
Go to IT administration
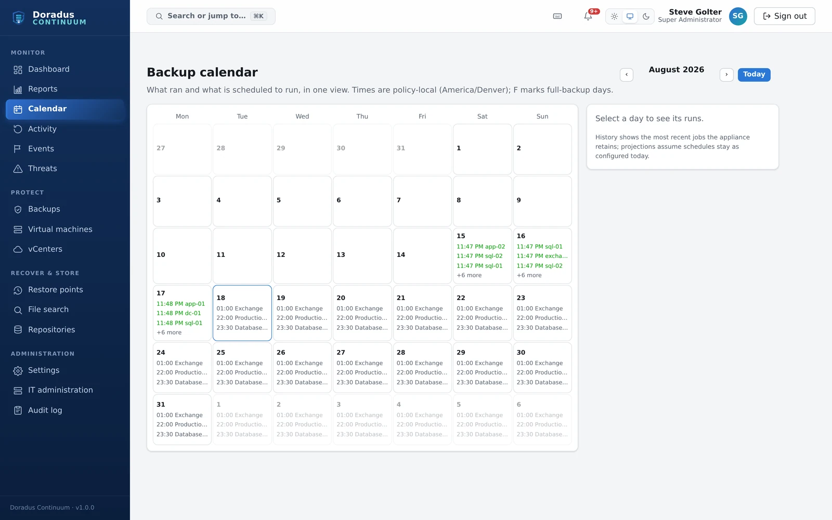(65, 390)
